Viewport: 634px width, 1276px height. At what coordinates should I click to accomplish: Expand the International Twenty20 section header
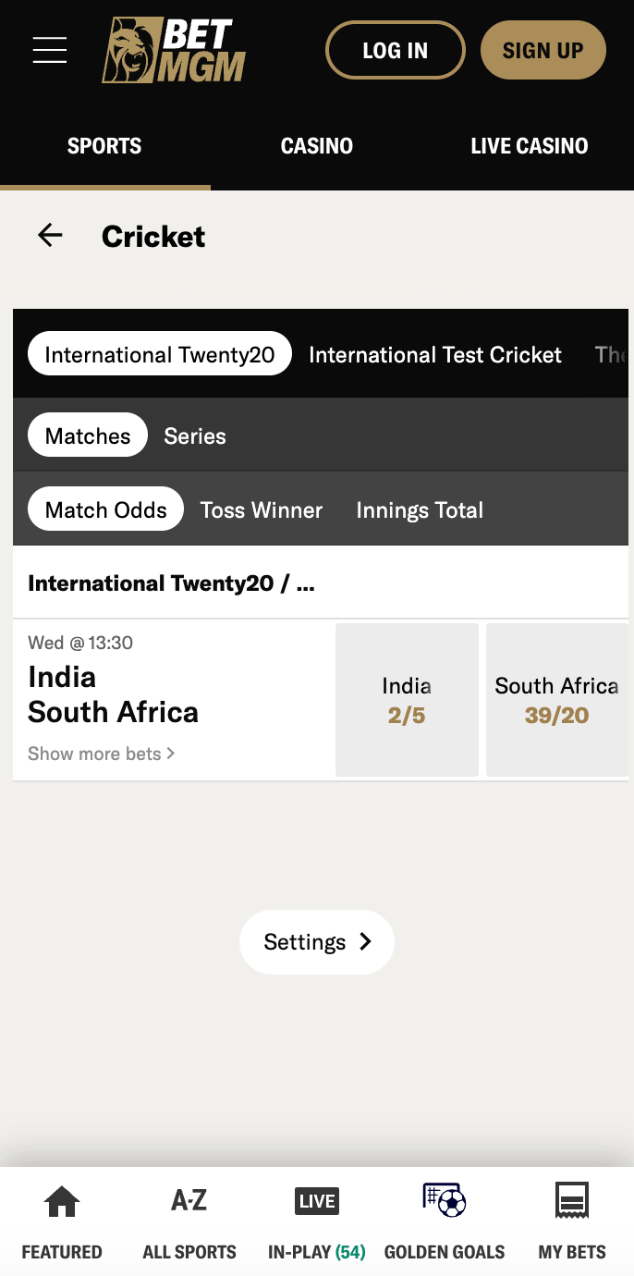[x=171, y=583]
